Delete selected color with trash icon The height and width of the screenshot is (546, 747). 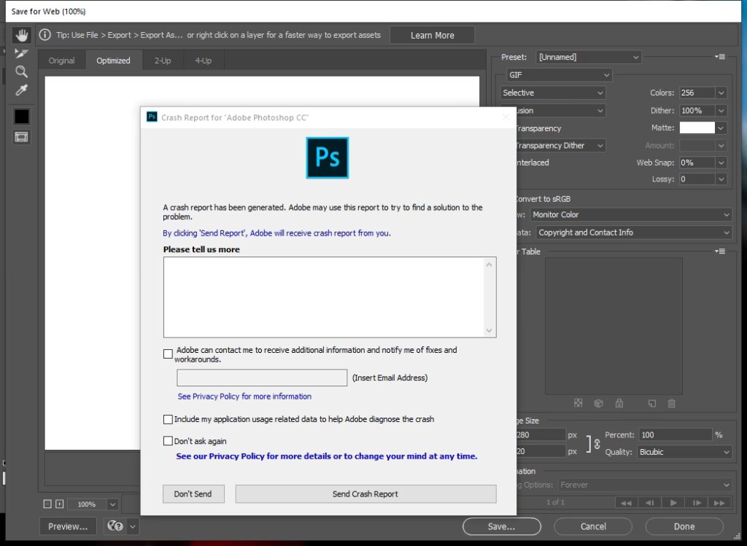tap(671, 403)
